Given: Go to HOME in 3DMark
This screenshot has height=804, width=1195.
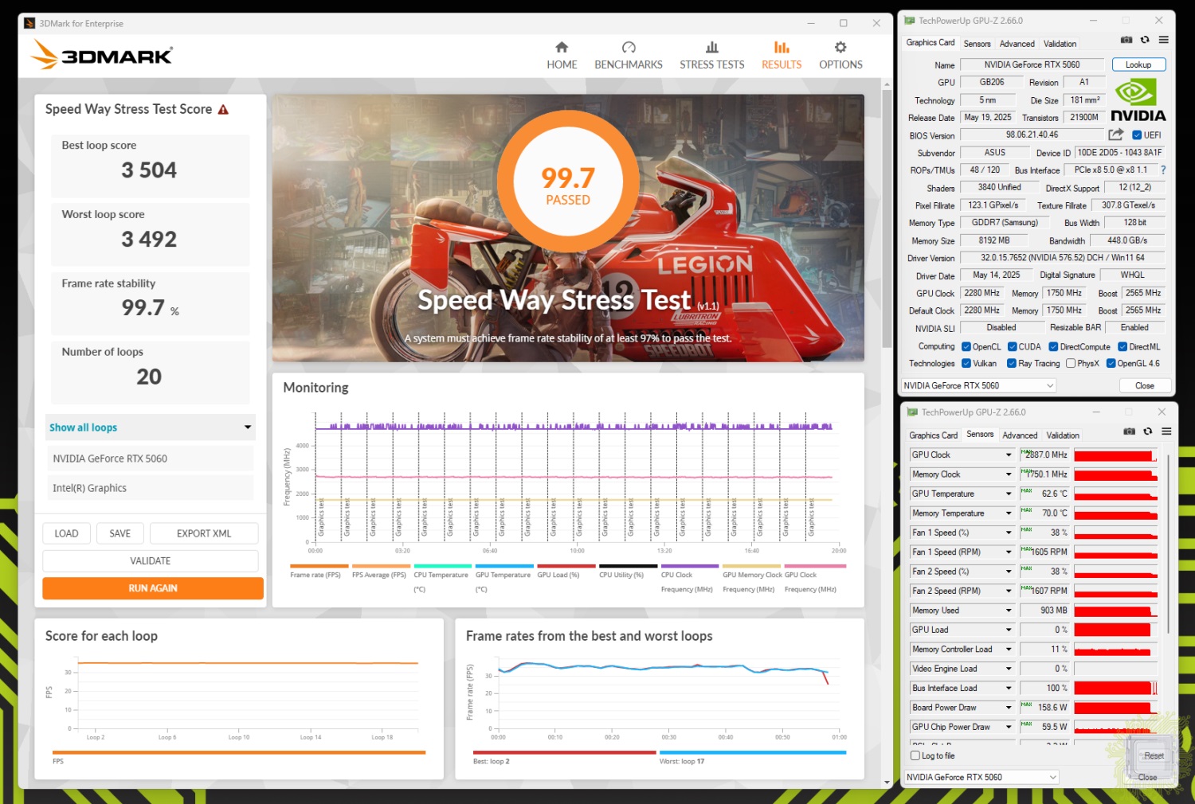Looking at the screenshot, I should coord(562,56).
